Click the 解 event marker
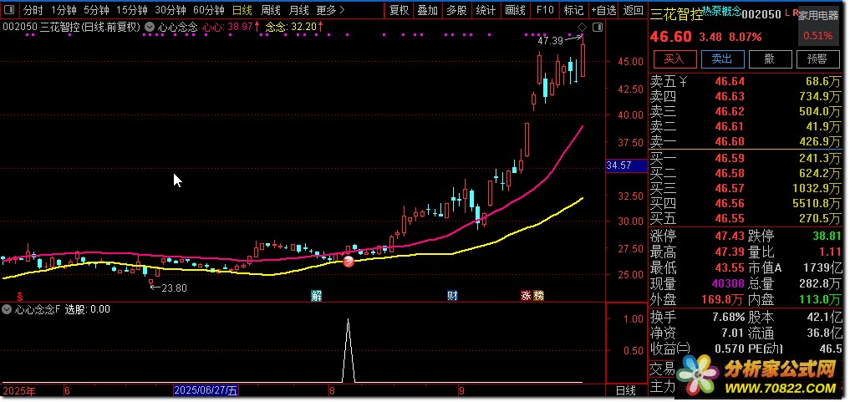Viewport: 850px width, 402px height. point(317,296)
